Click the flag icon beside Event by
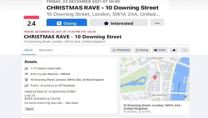 coord(26,74)
